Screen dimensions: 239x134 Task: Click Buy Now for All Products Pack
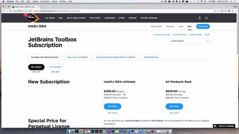click(x=174, y=106)
